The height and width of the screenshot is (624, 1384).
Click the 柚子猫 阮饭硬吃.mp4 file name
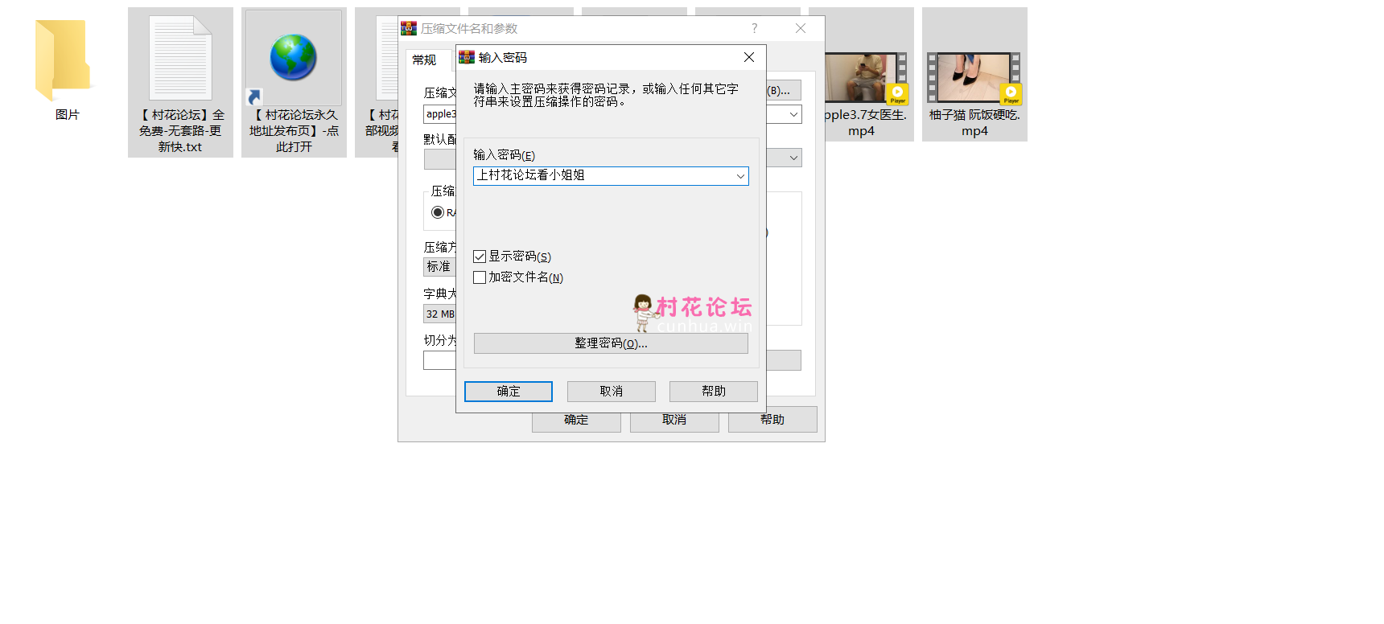click(x=974, y=123)
